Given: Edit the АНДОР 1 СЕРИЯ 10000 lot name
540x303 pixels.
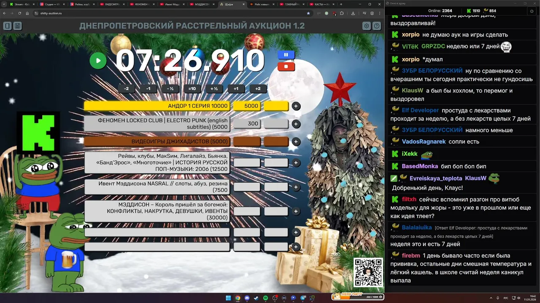Looking at the screenshot, I should pos(157,106).
